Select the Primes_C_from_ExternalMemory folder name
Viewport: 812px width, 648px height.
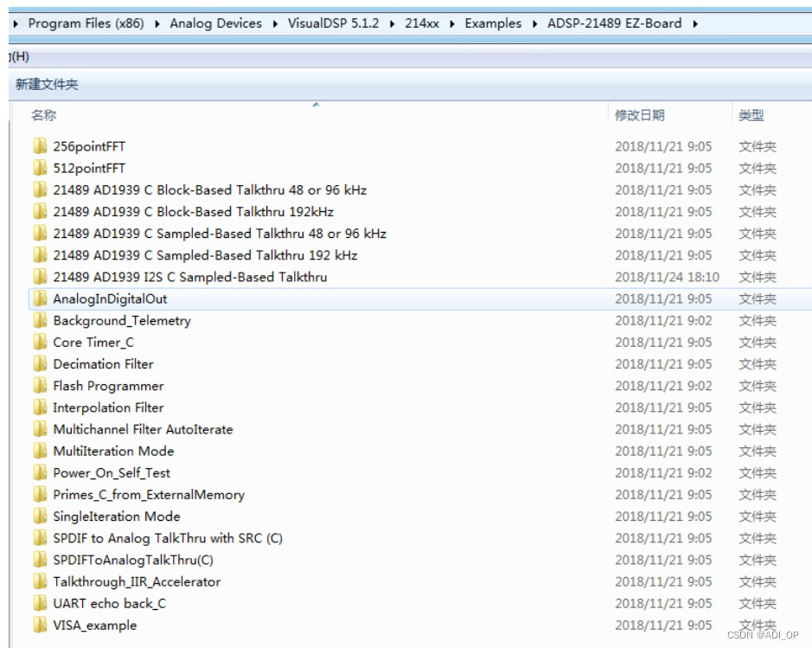tap(149, 495)
